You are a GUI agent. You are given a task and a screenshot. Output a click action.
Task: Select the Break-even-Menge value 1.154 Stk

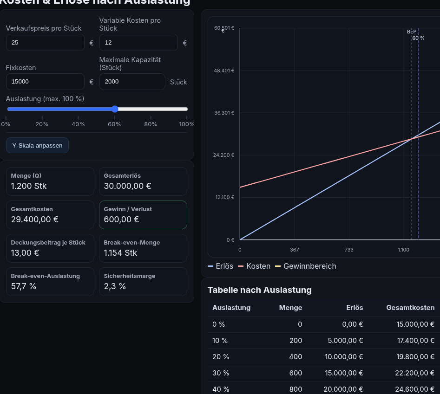(120, 253)
